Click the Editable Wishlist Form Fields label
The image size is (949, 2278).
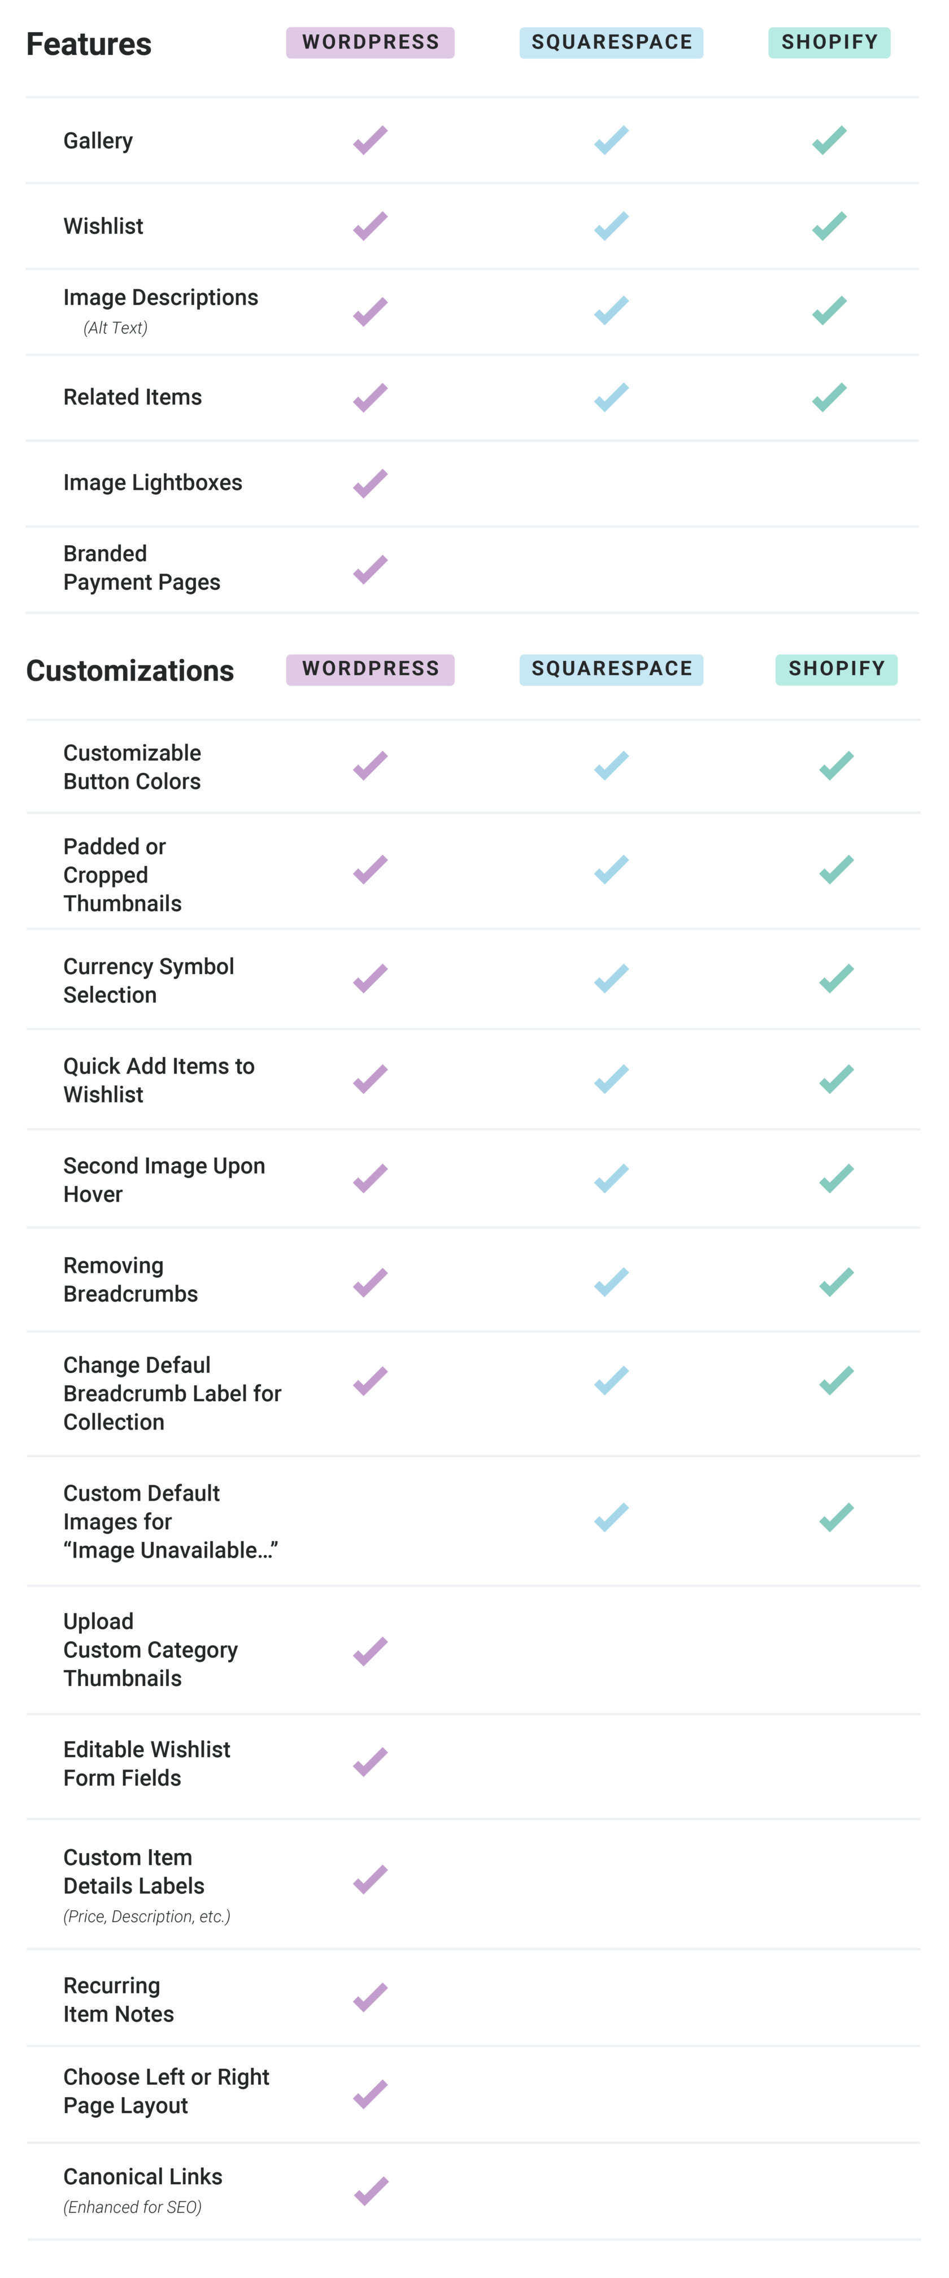[147, 1763]
